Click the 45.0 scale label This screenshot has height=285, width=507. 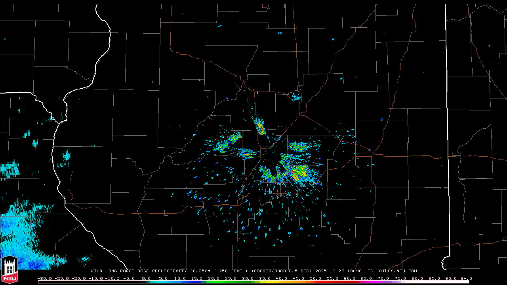point(299,278)
